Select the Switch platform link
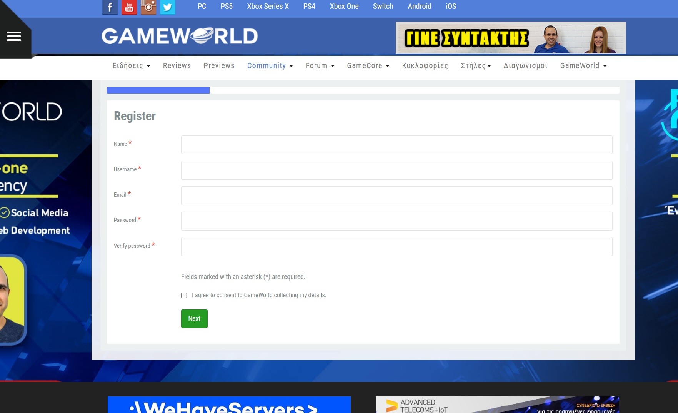 (383, 7)
